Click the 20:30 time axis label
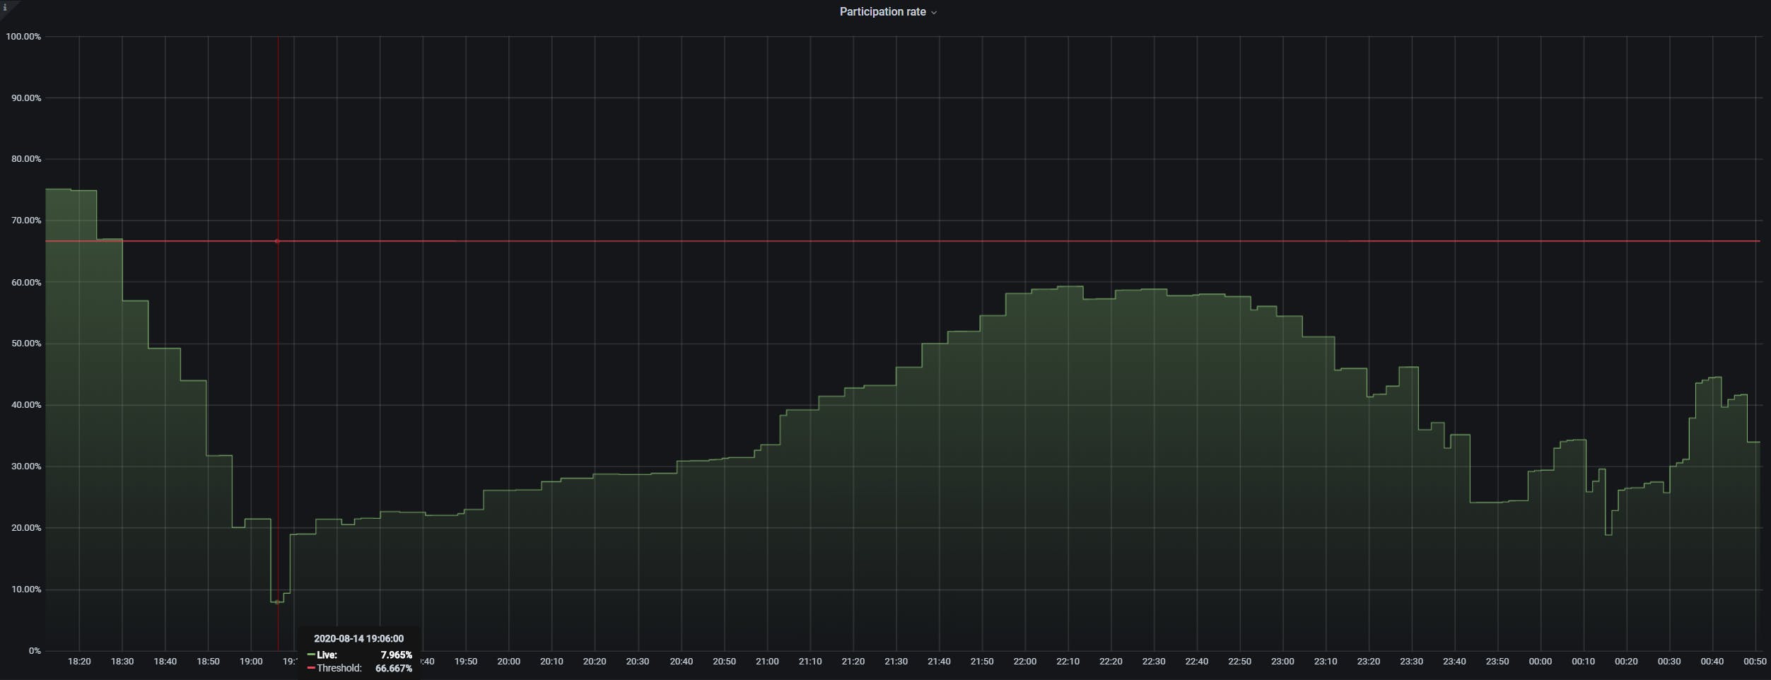This screenshot has width=1771, height=680. pyautogui.click(x=638, y=662)
